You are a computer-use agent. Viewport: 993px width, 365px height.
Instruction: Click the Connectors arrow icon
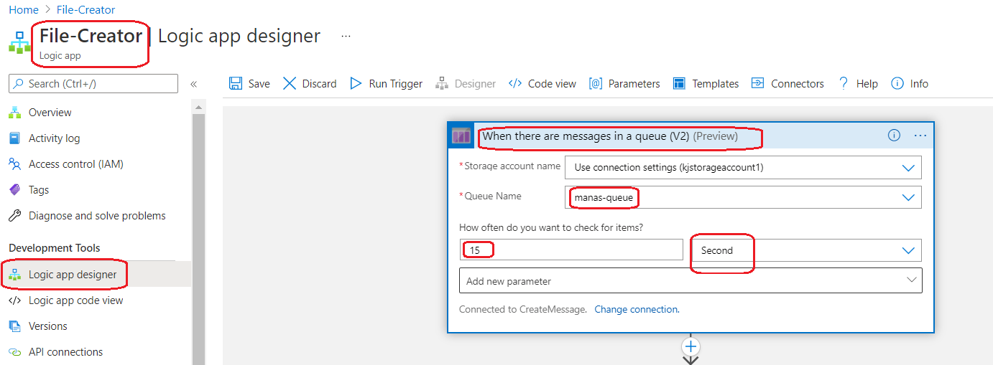757,84
